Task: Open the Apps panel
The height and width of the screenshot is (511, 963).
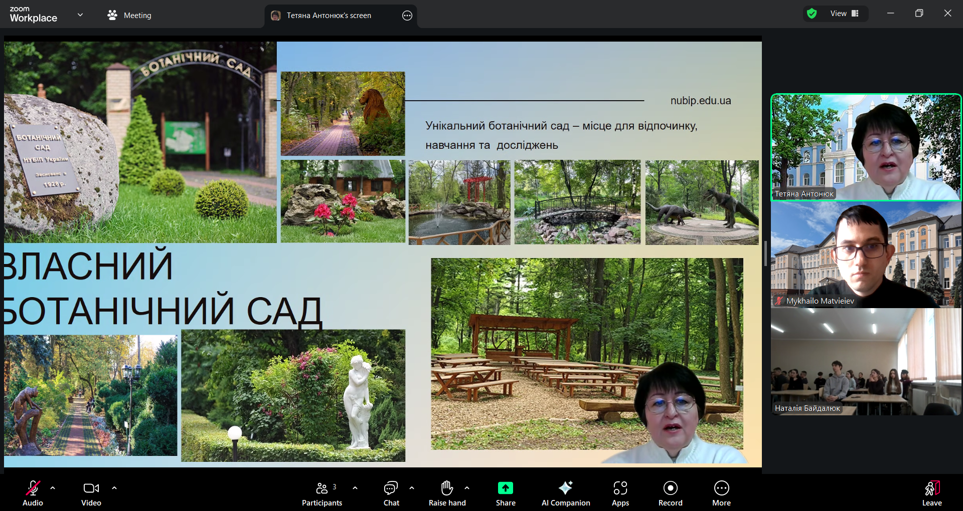Action: [620, 493]
